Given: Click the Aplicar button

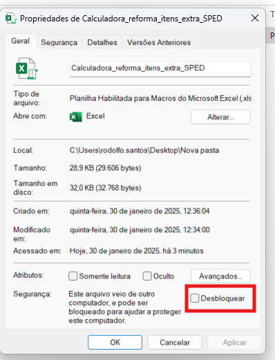Looking at the screenshot, I should 234,342.
